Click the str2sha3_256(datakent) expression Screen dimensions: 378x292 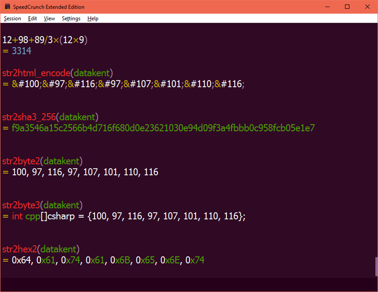50,117
